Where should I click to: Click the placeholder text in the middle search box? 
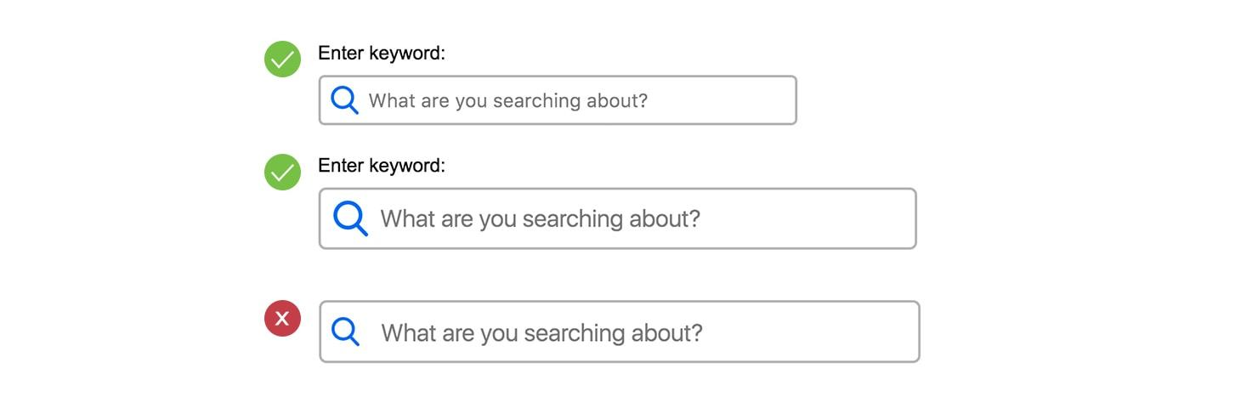click(540, 219)
